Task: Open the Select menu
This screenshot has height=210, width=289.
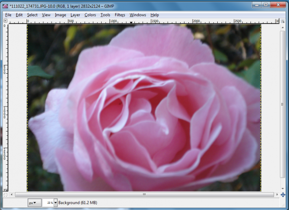Action: pyautogui.click(x=32, y=15)
